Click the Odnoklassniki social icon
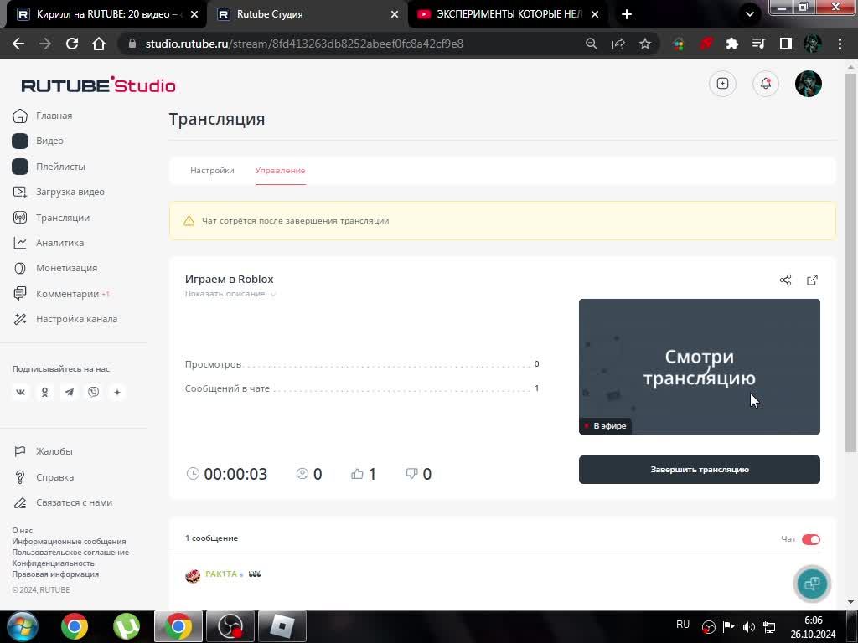Screen dimensions: 858x643 (45, 392)
